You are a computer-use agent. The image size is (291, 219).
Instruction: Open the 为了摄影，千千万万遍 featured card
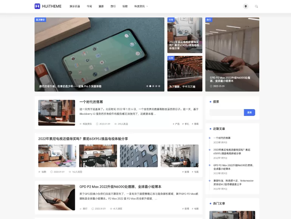[x=185, y=74]
